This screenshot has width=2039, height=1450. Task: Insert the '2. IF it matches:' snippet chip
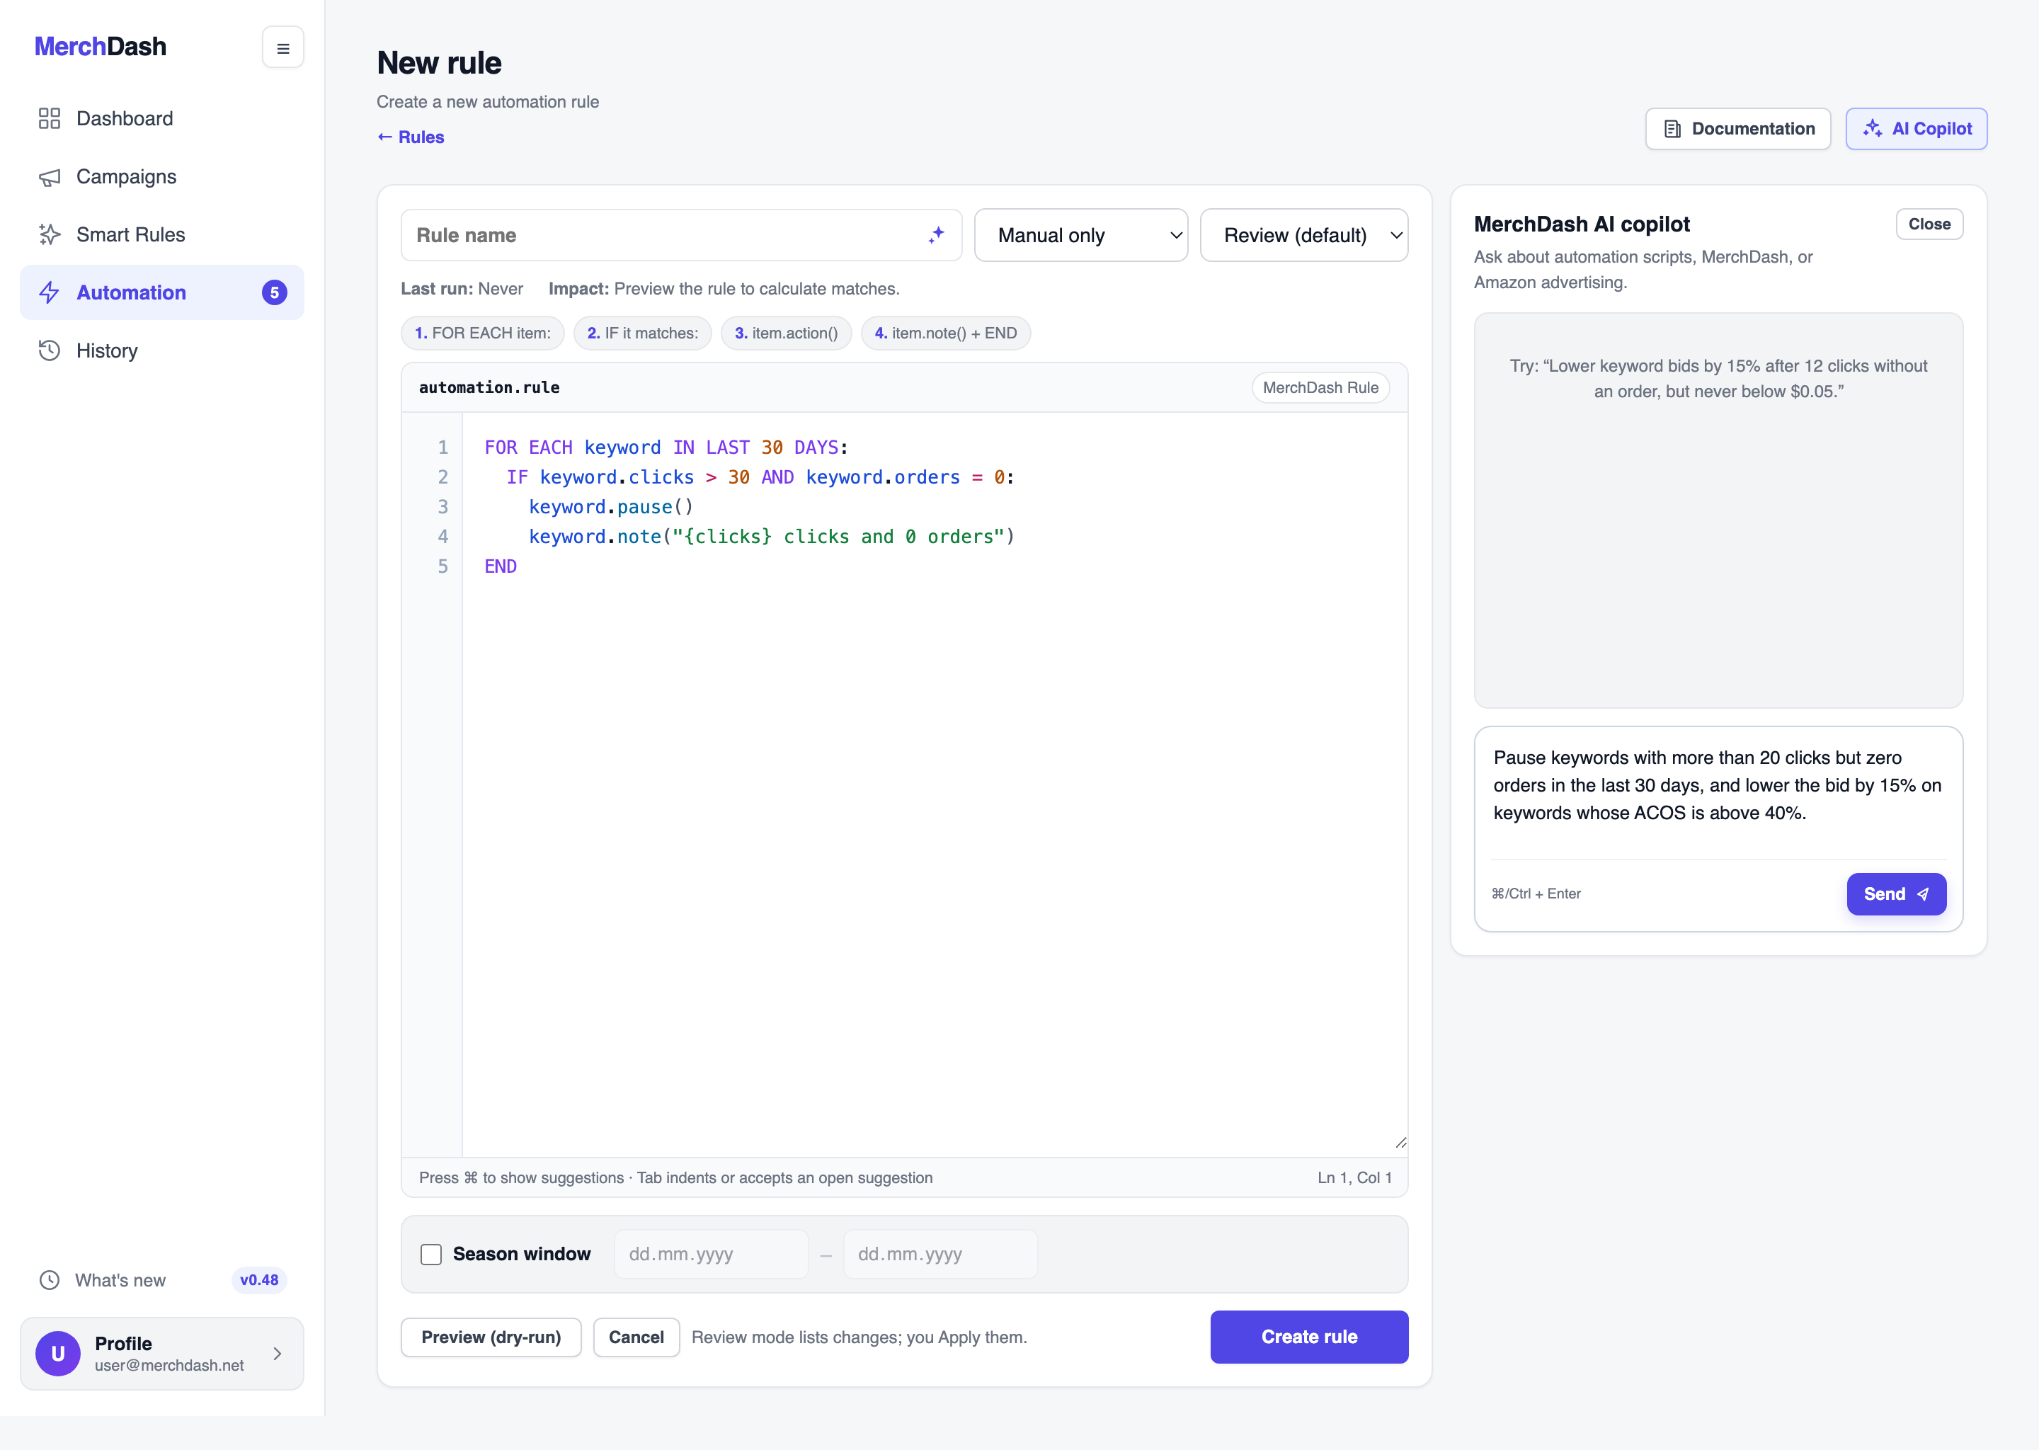(x=643, y=333)
